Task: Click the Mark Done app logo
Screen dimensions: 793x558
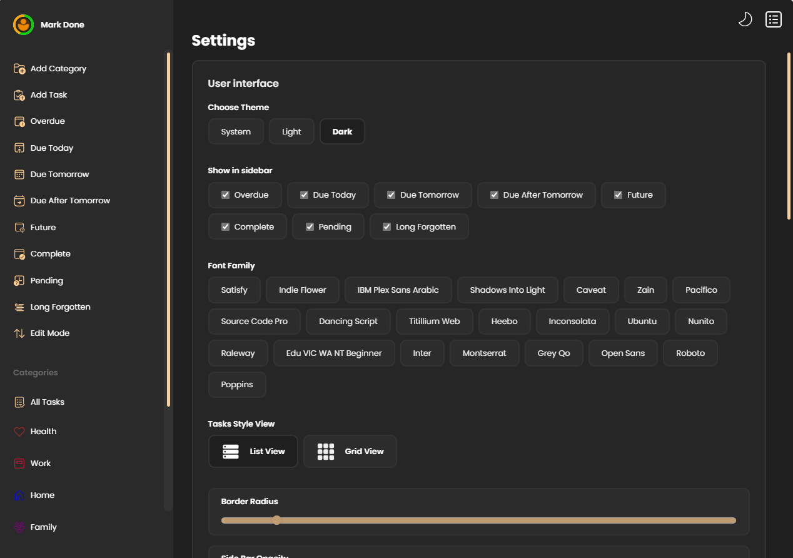Action: (x=23, y=25)
